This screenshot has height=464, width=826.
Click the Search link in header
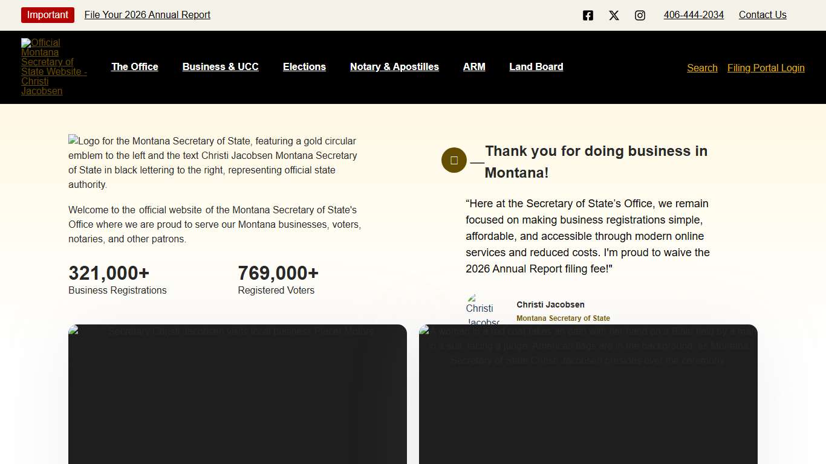tap(702, 68)
